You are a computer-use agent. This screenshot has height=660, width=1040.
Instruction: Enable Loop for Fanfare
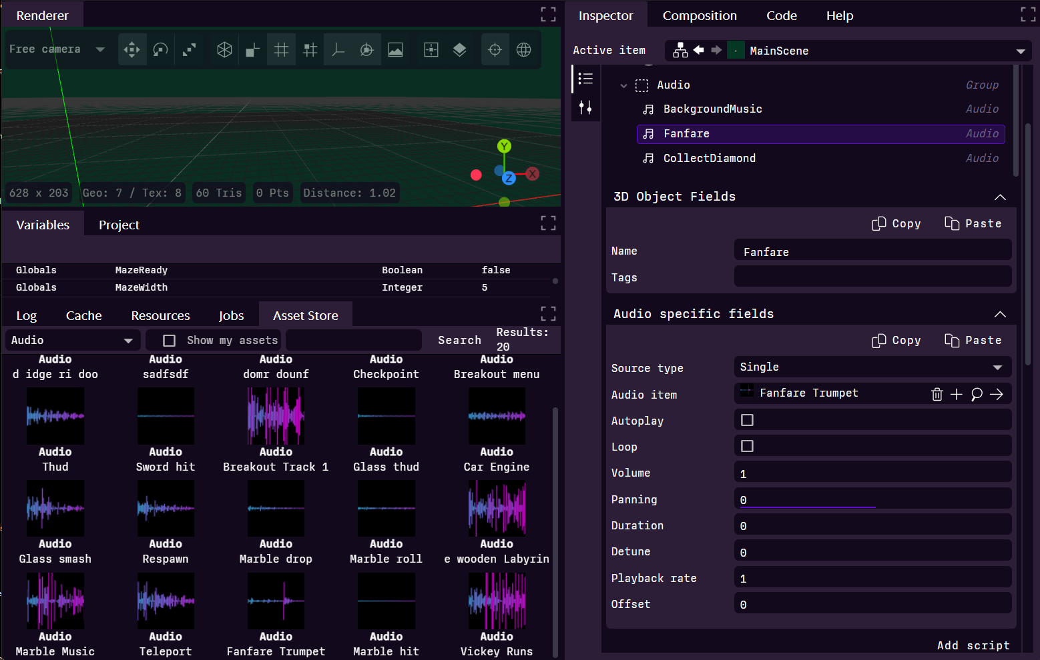click(x=747, y=445)
